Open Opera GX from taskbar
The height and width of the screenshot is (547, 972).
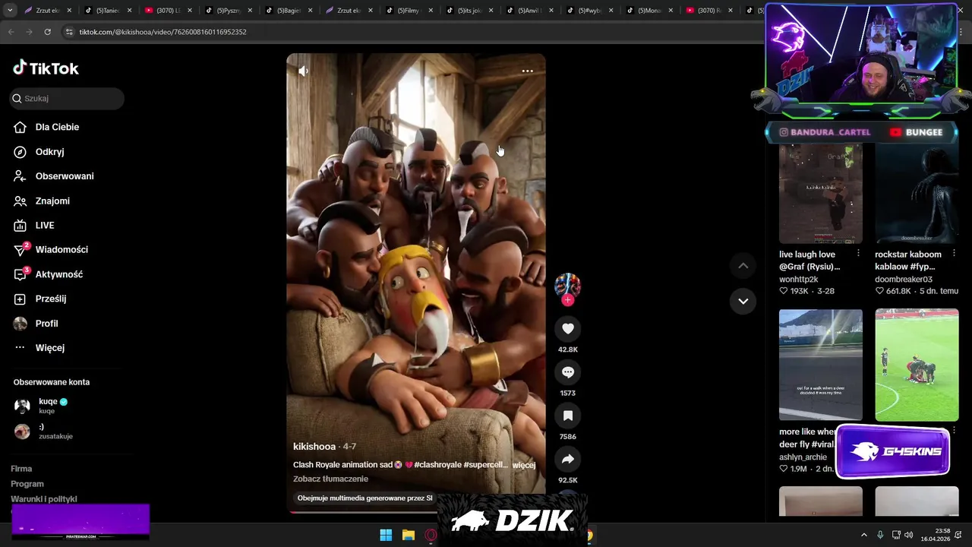[431, 535]
